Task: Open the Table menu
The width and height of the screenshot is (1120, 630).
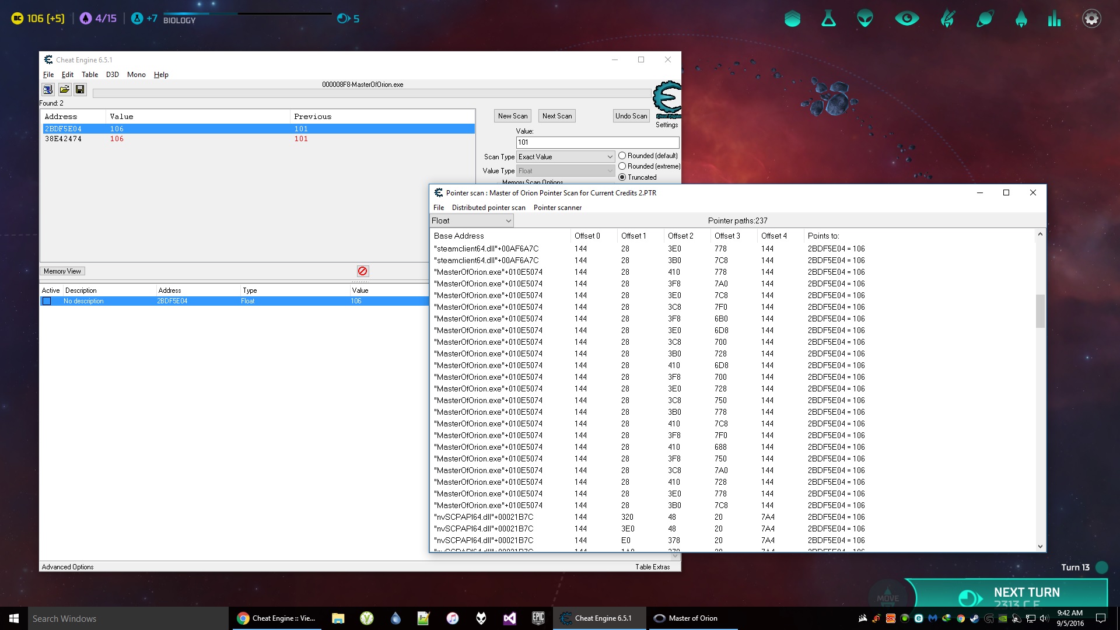Action: [89, 75]
